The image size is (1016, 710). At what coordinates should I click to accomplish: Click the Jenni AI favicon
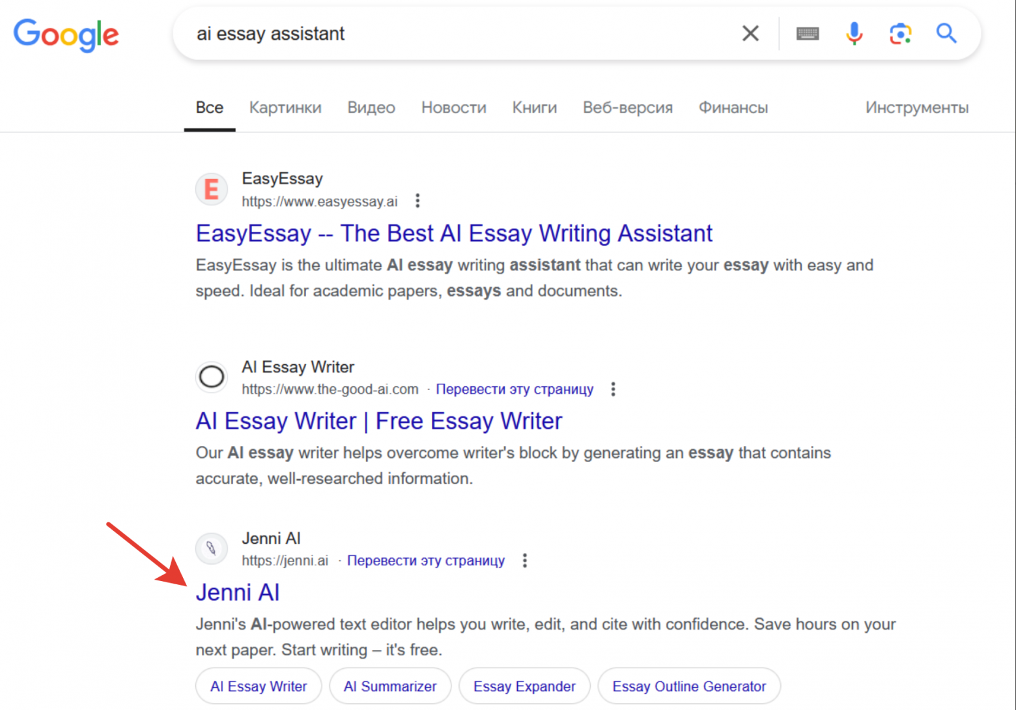coord(212,548)
